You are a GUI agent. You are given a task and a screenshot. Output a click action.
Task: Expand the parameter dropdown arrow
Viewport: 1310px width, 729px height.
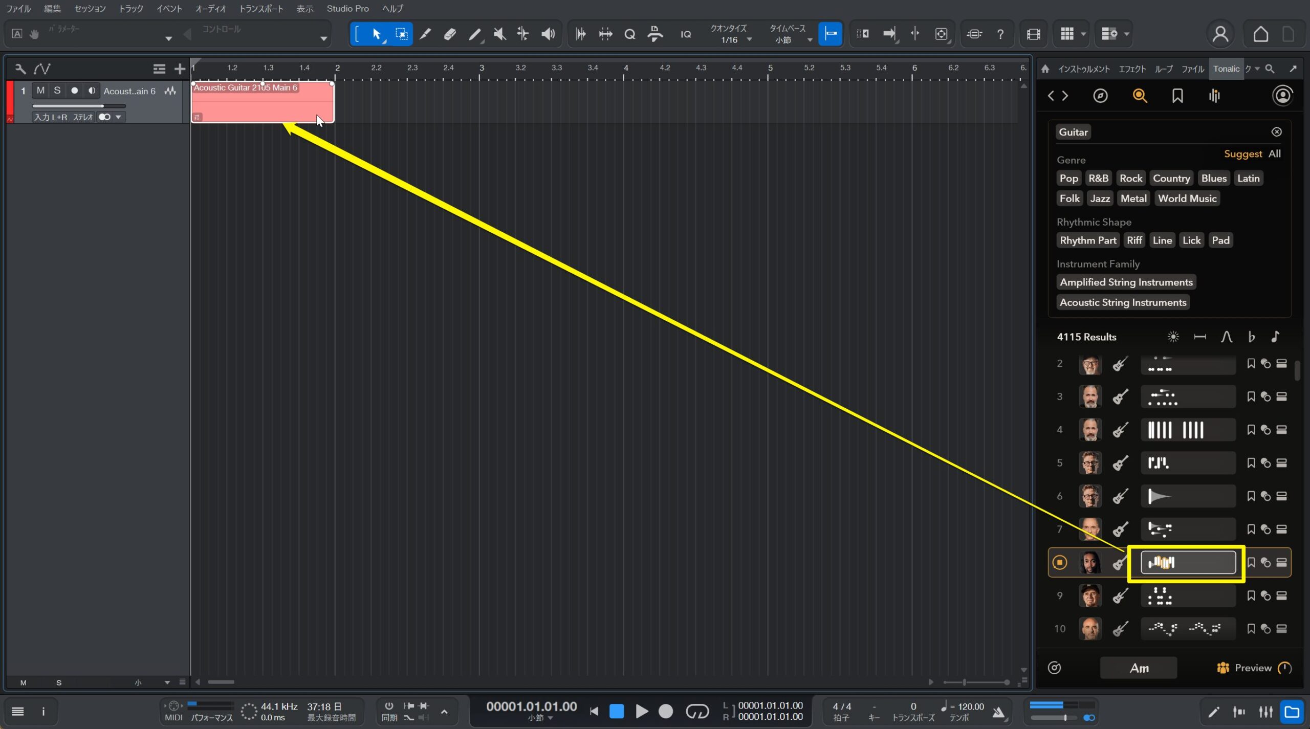click(x=168, y=38)
